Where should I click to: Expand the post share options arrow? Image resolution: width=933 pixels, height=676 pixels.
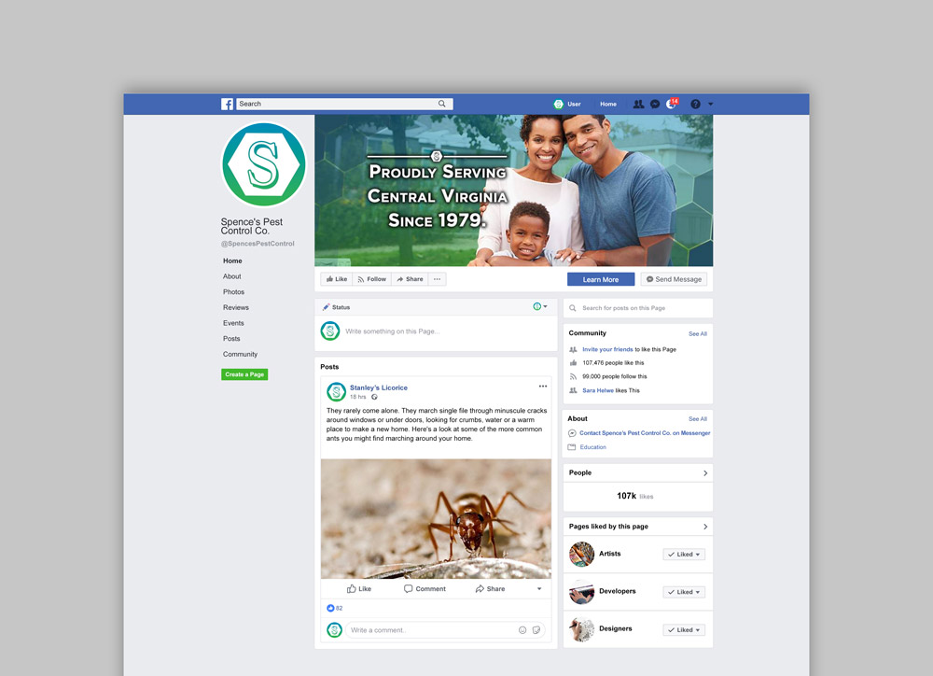pos(538,589)
